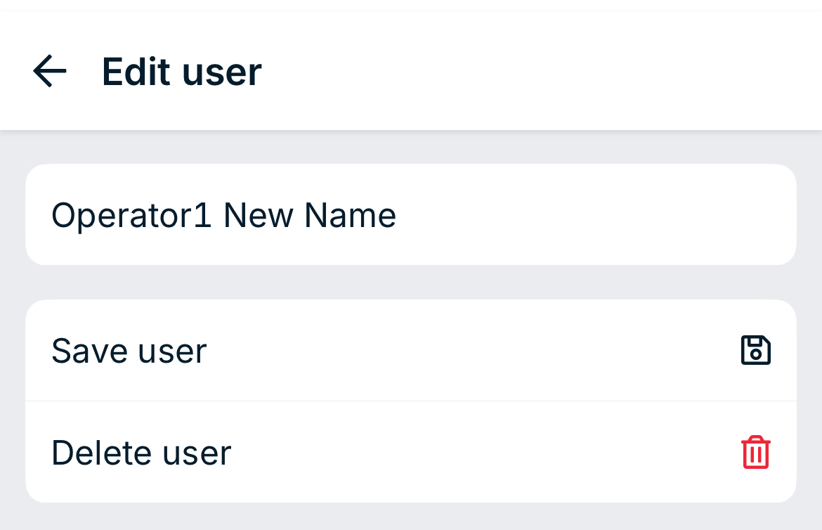Save changes with the disk icon
Image resolution: width=822 pixels, height=530 pixels.
(x=755, y=350)
